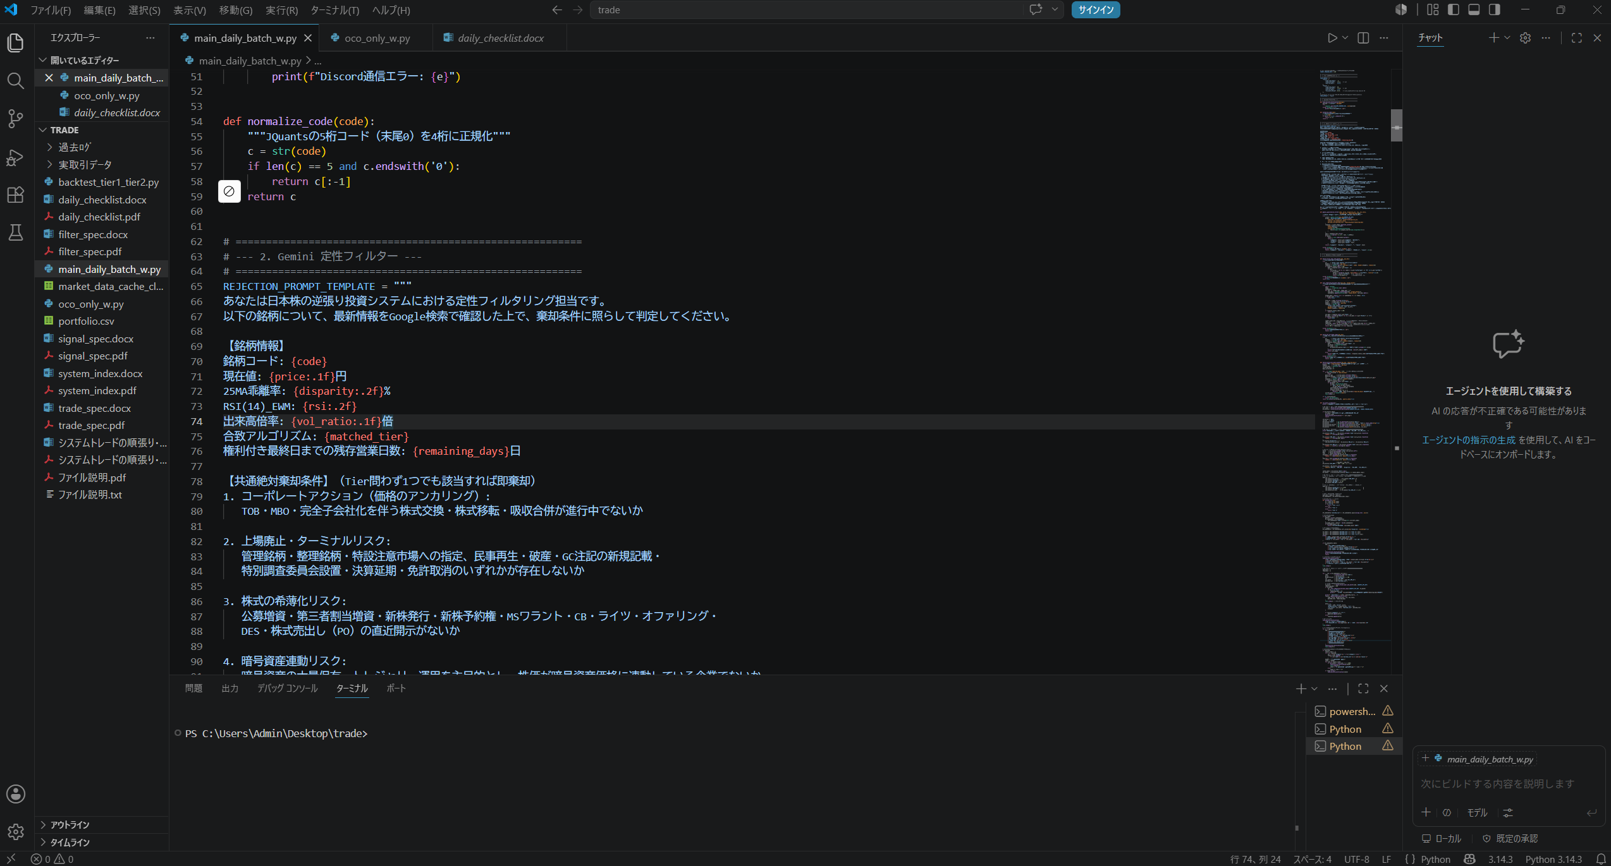The image size is (1611, 866).
Task: Open the 編集(E) menu
Action: [99, 10]
